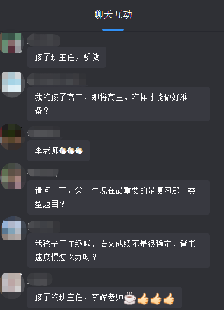Viewport: 224px width, 310px height.
Task: Select the 尖子生 复习 question message
Action: (118, 197)
